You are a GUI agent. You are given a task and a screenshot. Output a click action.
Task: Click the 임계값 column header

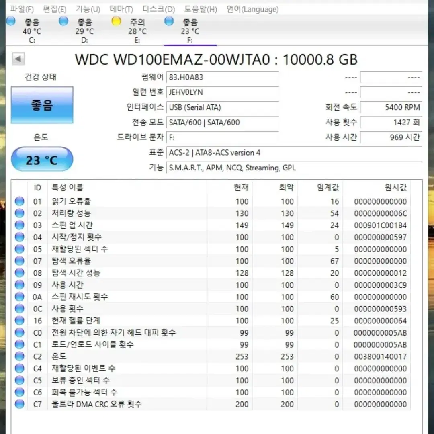(x=320, y=188)
